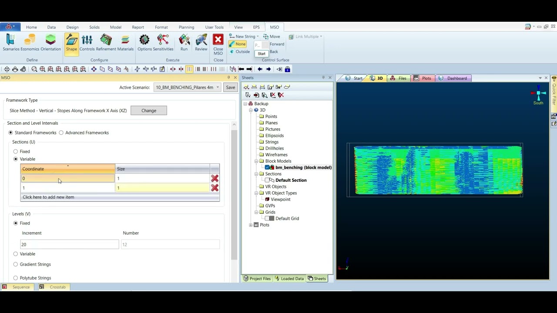Select the Outside control surface option

[240, 52]
